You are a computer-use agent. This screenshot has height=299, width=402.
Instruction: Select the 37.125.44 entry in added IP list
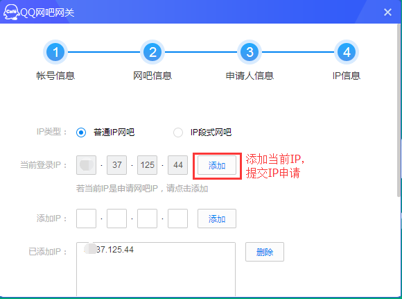click(109, 250)
